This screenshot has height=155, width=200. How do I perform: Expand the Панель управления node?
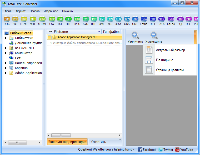click(6, 63)
